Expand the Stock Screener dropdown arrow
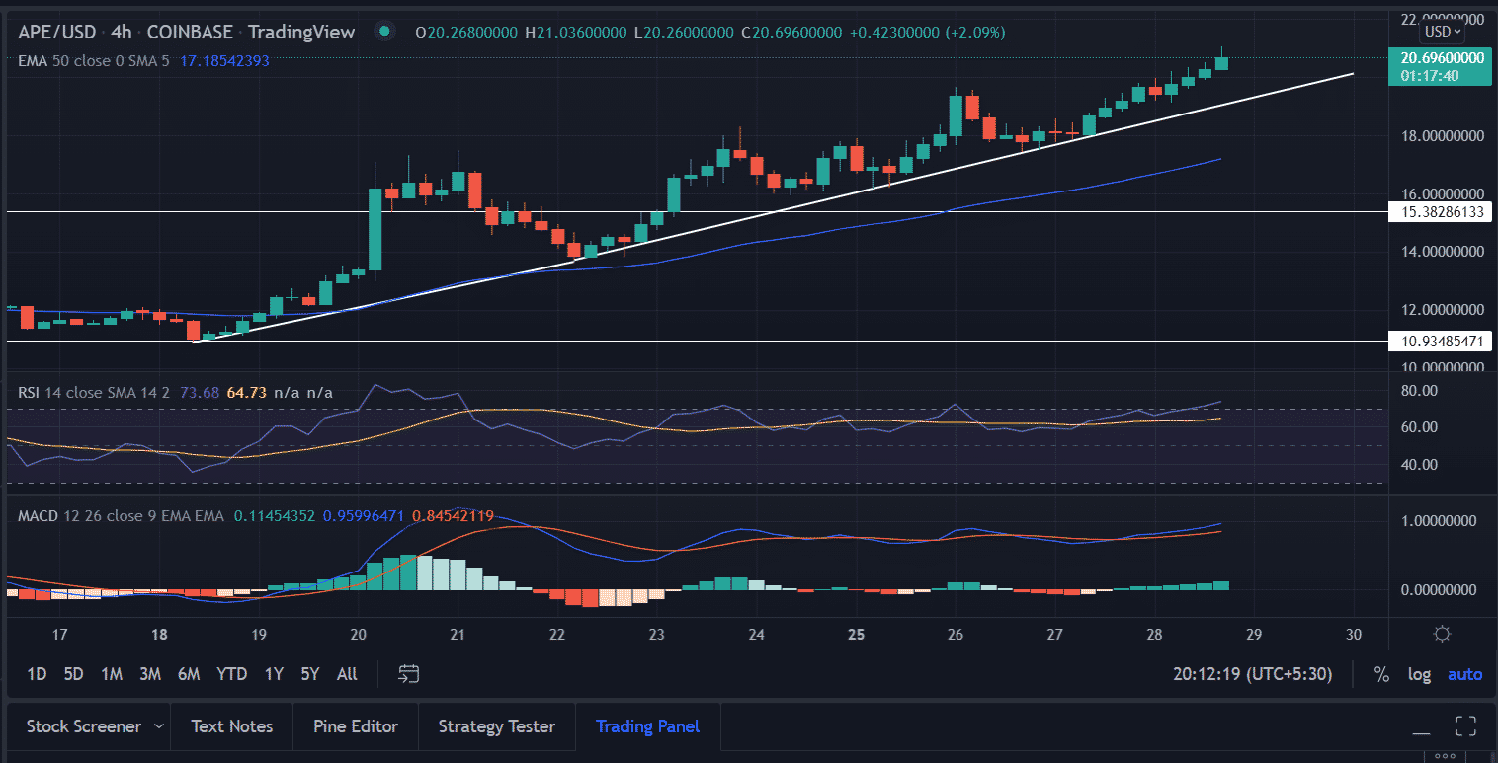This screenshot has width=1498, height=763. [x=159, y=726]
